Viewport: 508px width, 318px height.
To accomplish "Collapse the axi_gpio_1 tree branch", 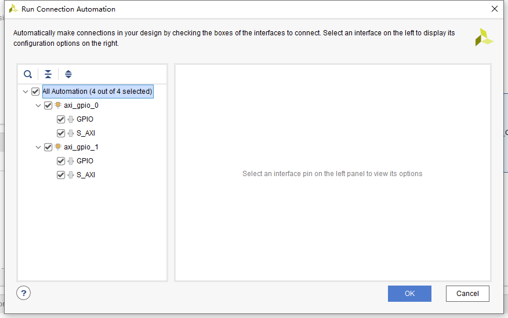I will pyautogui.click(x=38, y=147).
